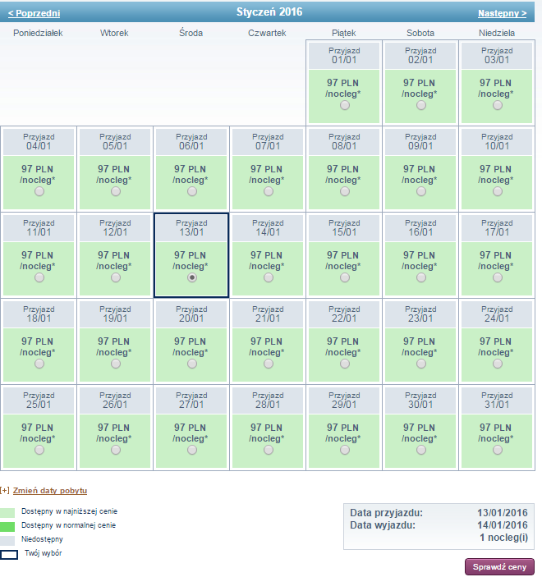Select arrival date 01/01 radio button
The height and width of the screenshot is (577, 542).
click(x=345, y=105)
